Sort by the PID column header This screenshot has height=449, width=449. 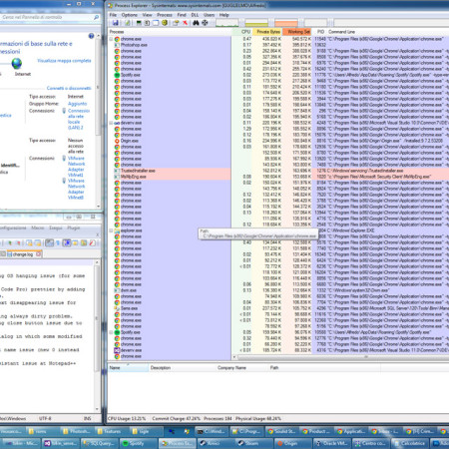(x=320, y=32)
